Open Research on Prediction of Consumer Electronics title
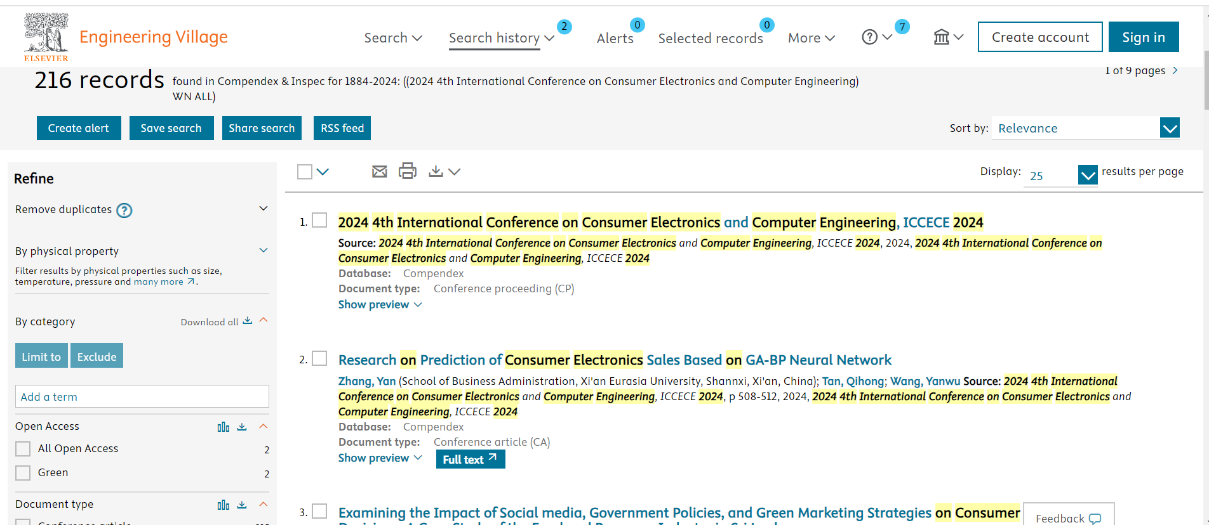The image size is (1209, 525). click(x=615, y=360)
